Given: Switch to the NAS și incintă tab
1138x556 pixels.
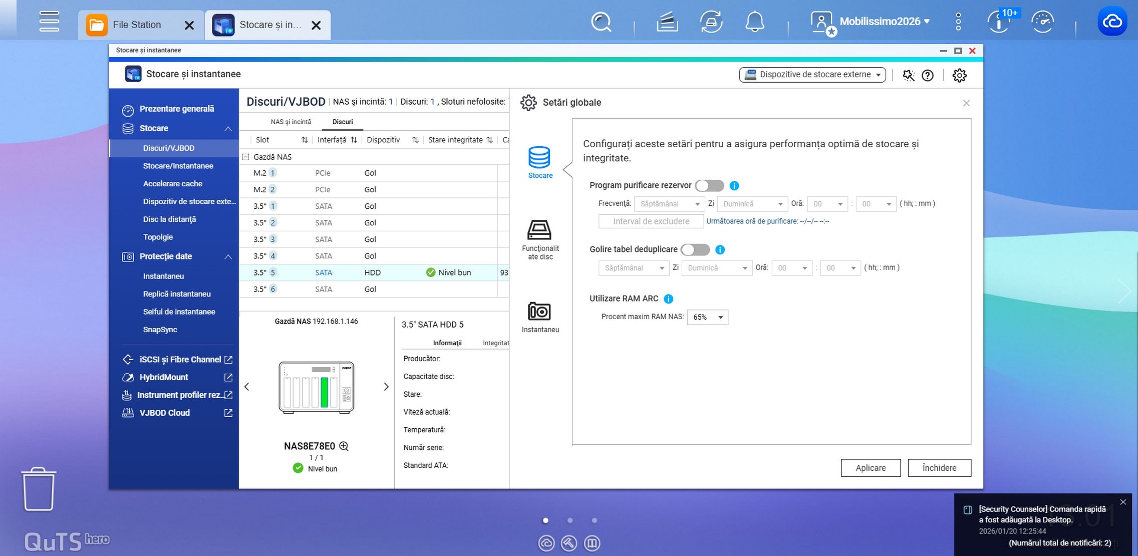Looking at the screenshot, I should 291,122.
